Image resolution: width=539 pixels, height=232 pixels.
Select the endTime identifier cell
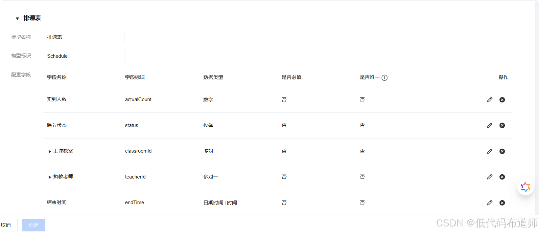coord(134,202)
